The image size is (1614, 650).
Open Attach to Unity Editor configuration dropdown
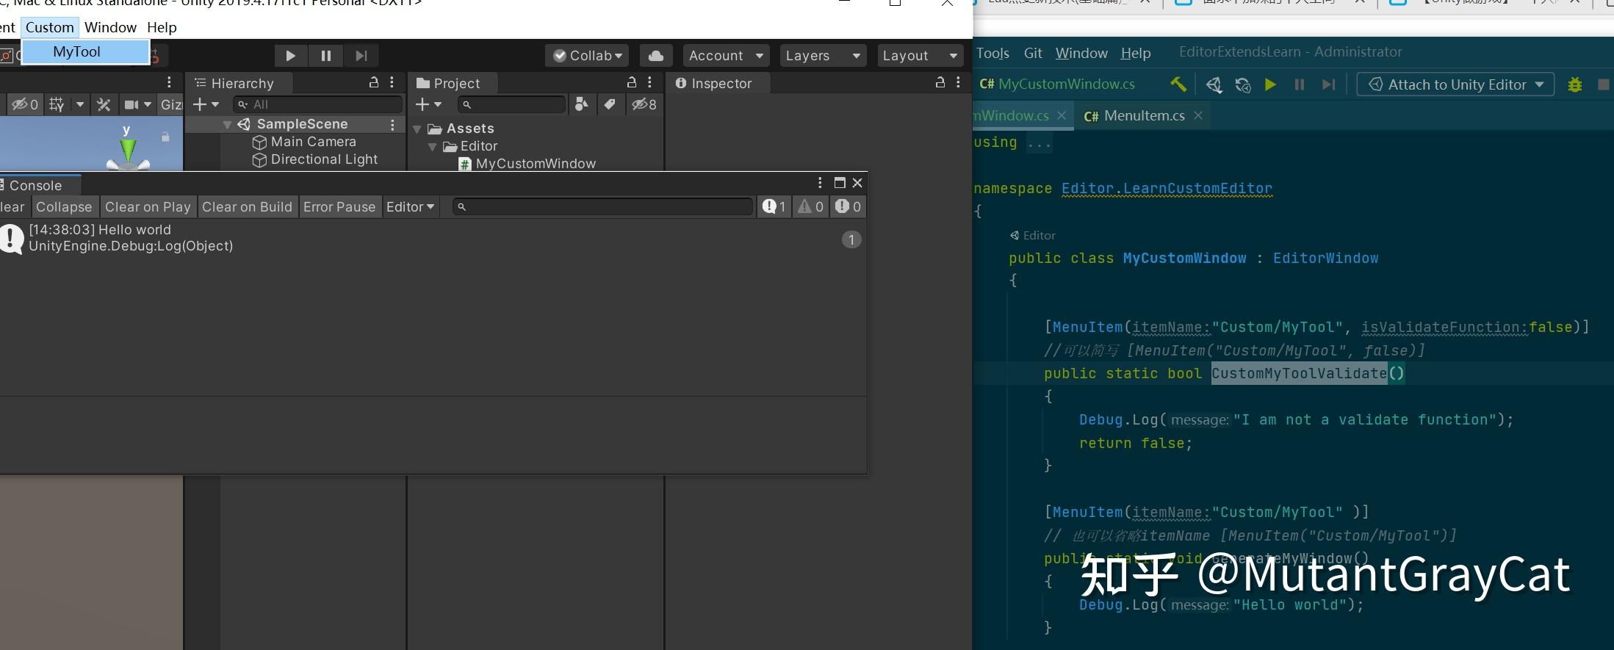coord(1455,84)
